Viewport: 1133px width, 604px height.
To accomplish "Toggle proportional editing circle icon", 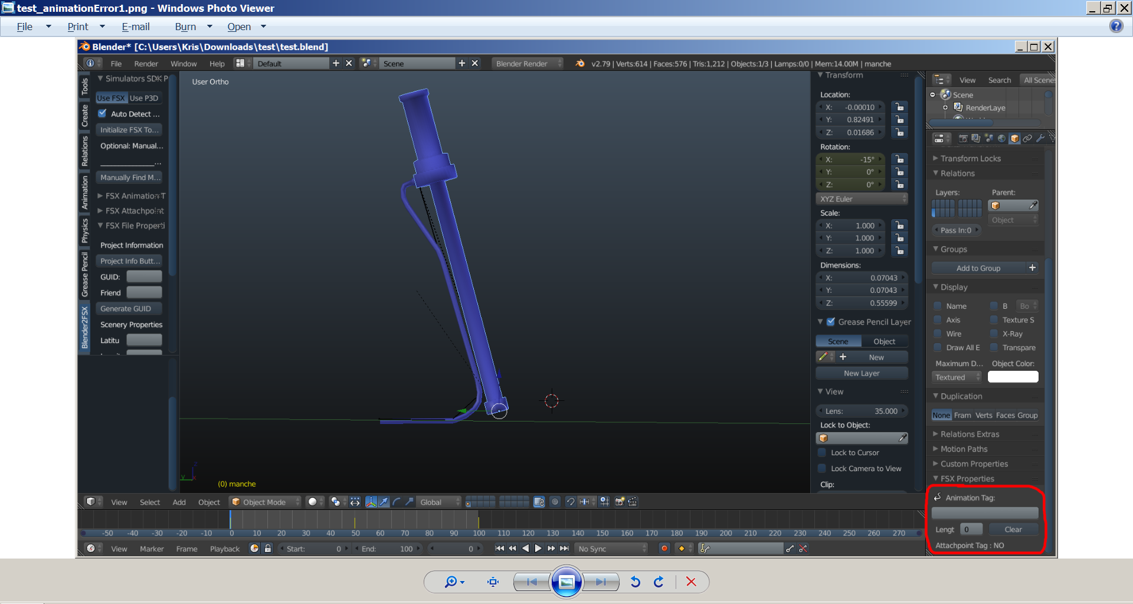I will [555, 502].
